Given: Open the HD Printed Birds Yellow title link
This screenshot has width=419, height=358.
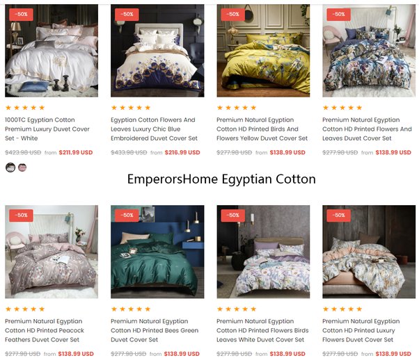Looking at the screenshot, I should [x=262, y=129].
